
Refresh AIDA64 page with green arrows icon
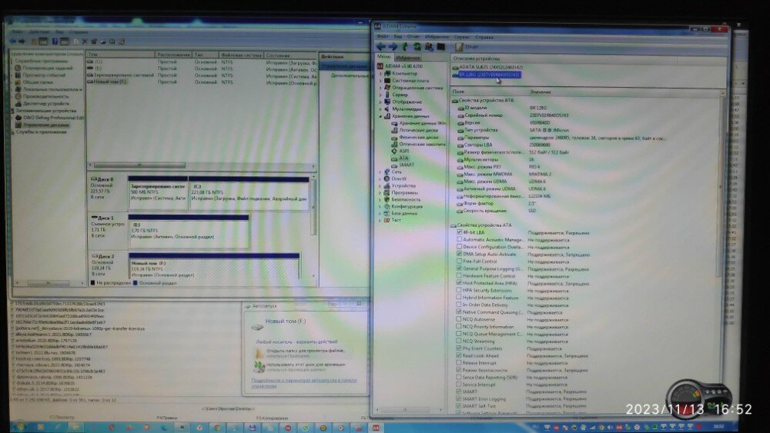pyautogui.click(x=417, y=47)
